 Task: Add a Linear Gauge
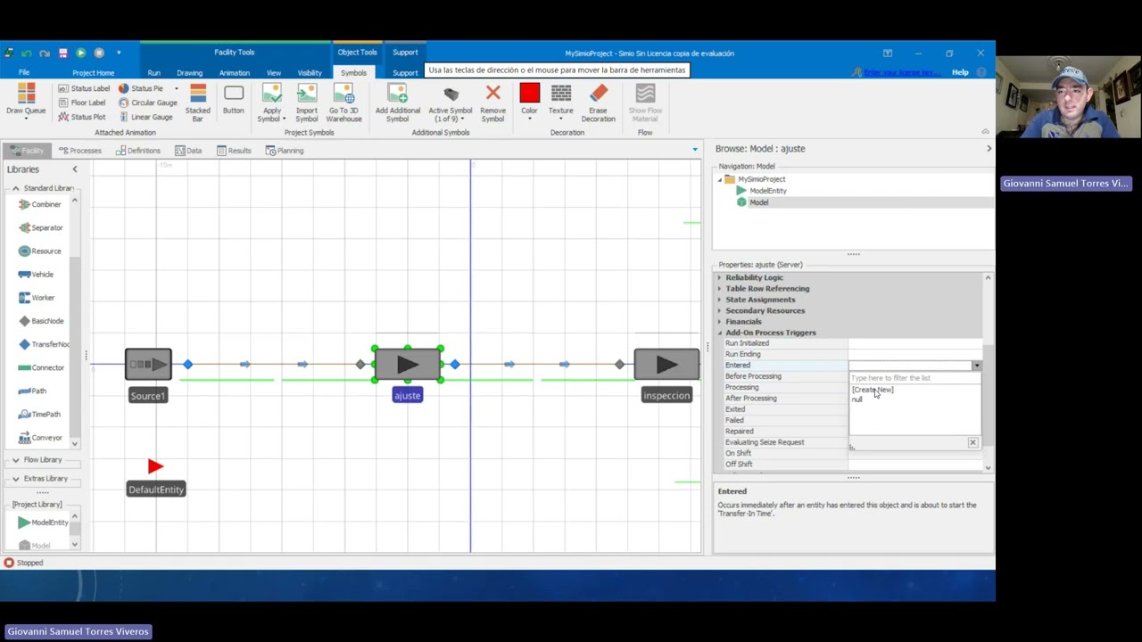[146, 117]
